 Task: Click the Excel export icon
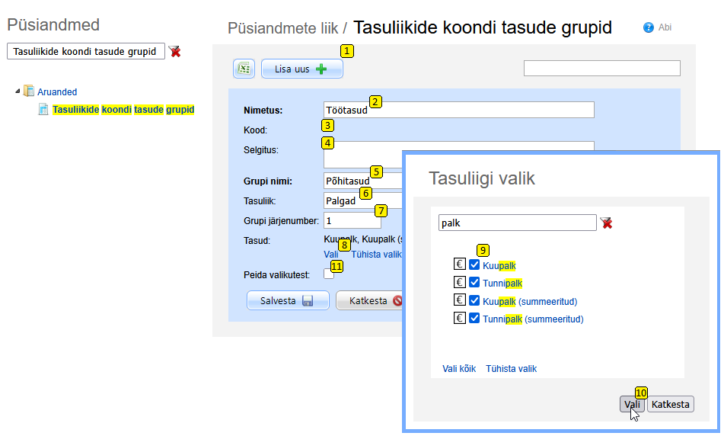click(244, 69)
